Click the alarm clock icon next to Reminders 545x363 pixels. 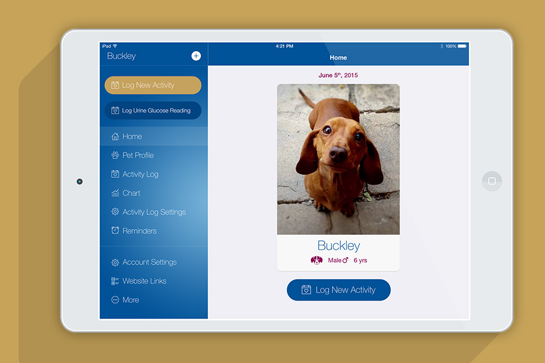tap(115, 230)
